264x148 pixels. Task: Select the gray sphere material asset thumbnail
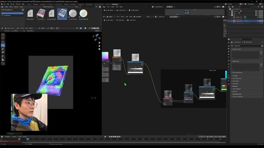point(73,14)
